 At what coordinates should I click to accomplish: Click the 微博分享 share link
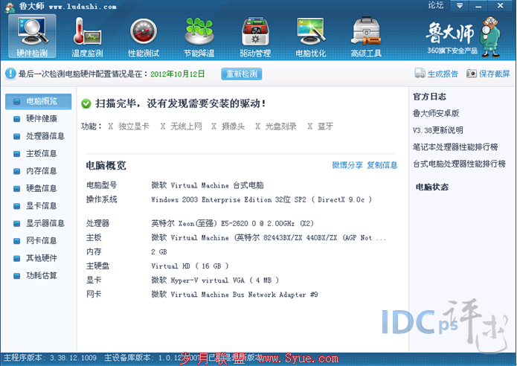pyautogui.click(x=347, y=165)
